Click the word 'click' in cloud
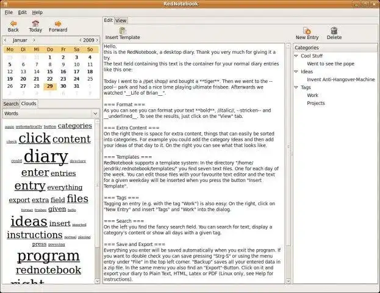The width and height of the screenshot is (380, 293). coord(34,138)
